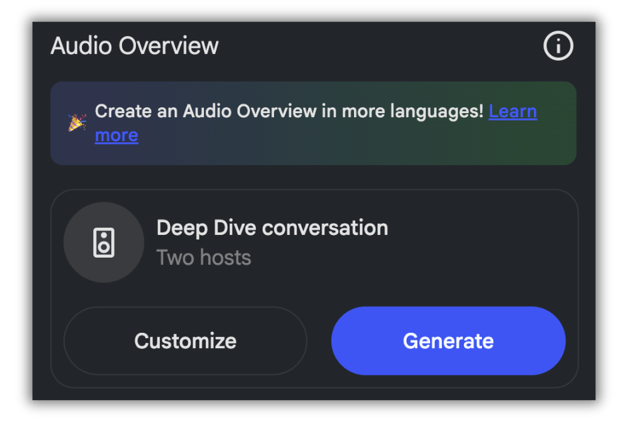Start audio with the Generate button
Screen dimensions: 628x422
[448, 341]
